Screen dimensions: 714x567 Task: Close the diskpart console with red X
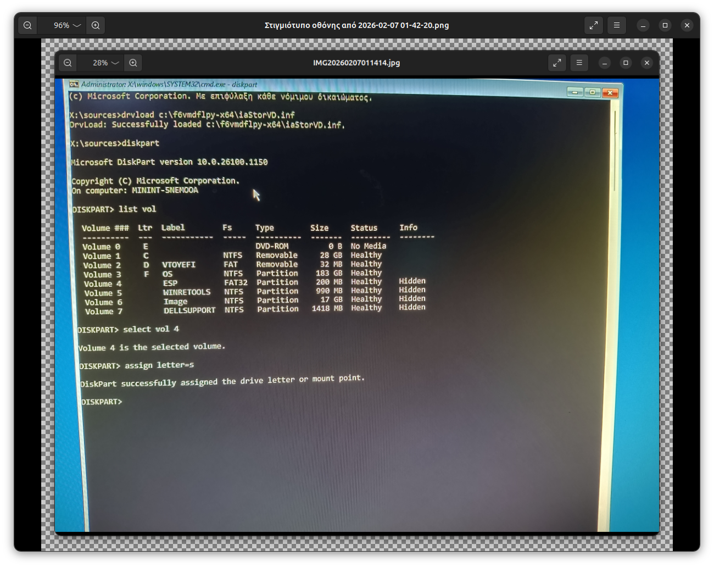(x=610, y=93)
